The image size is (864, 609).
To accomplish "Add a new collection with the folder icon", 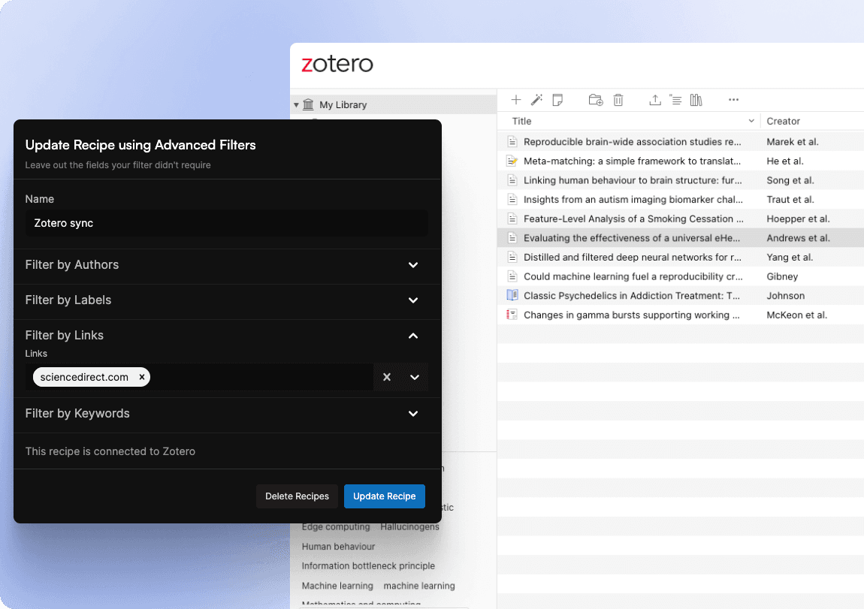I will tap(595, 99).
